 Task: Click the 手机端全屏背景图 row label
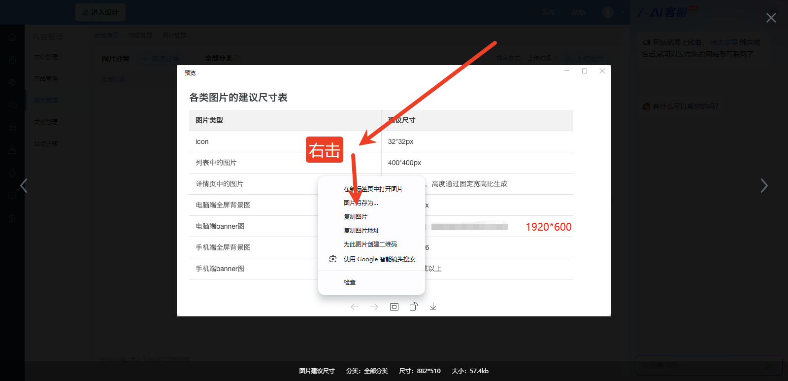click(x=223, y=247)
